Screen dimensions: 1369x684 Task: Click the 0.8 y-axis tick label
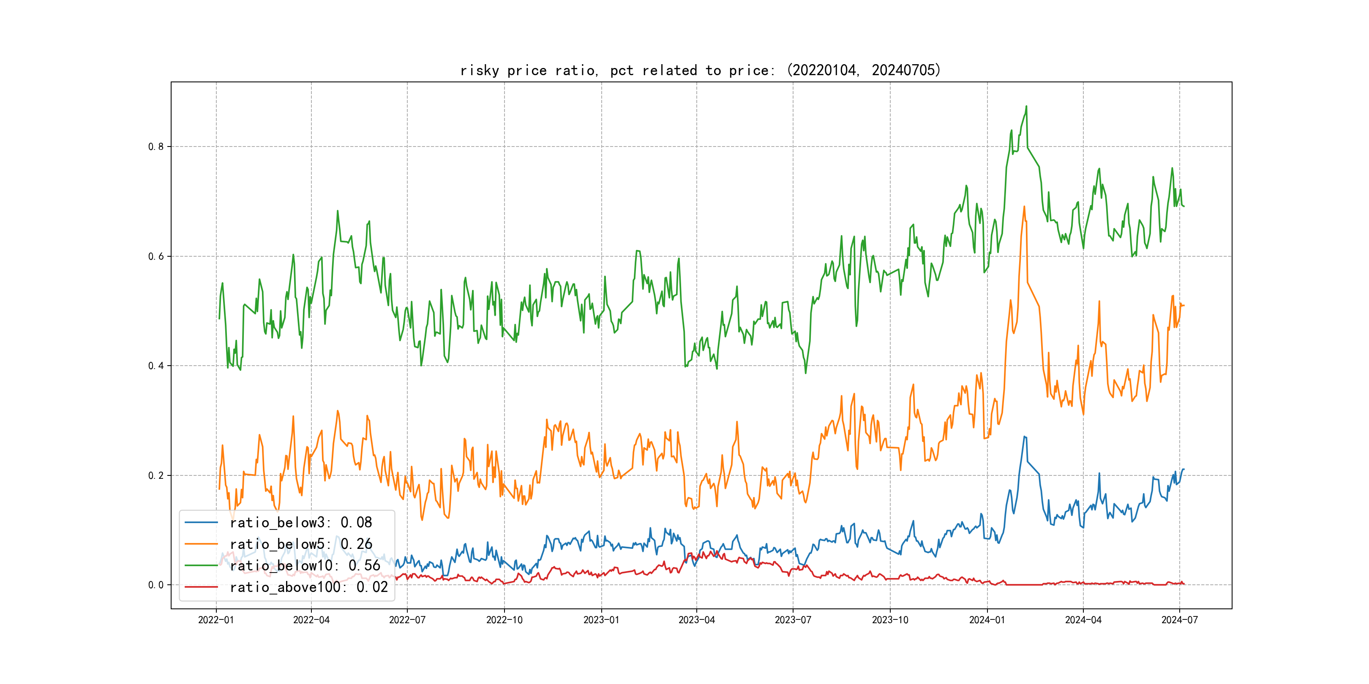pos(156,147)
